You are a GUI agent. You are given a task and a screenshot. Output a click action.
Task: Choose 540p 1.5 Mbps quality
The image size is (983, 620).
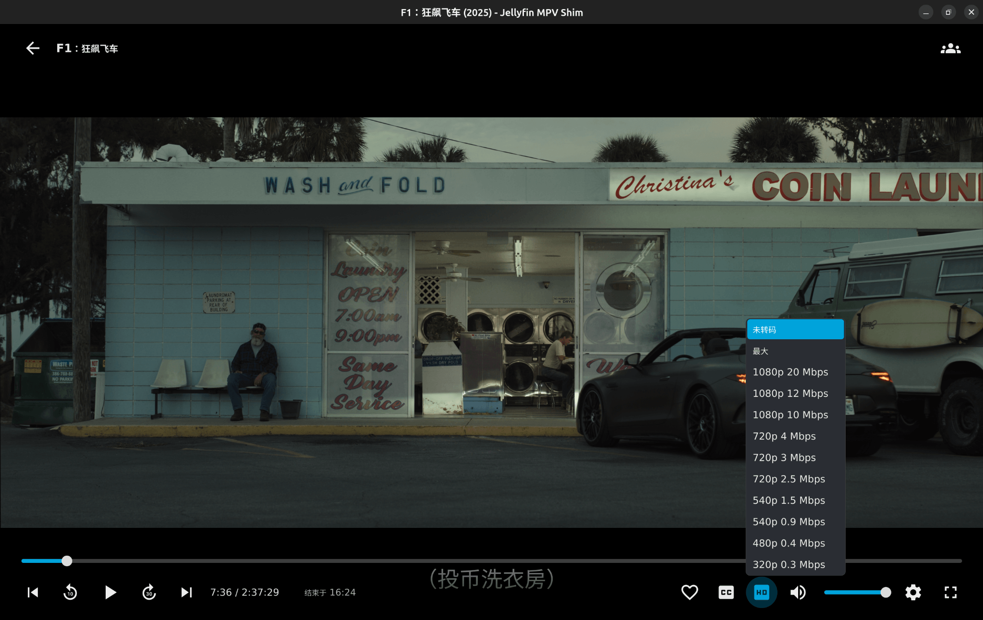pyautogui.click(x=795, y=500)
